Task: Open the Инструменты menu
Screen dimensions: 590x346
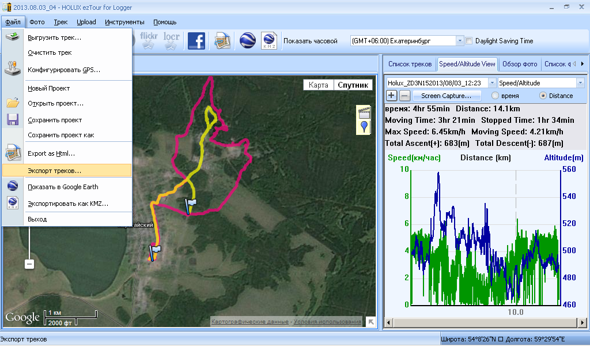Action: pos(124,22)
